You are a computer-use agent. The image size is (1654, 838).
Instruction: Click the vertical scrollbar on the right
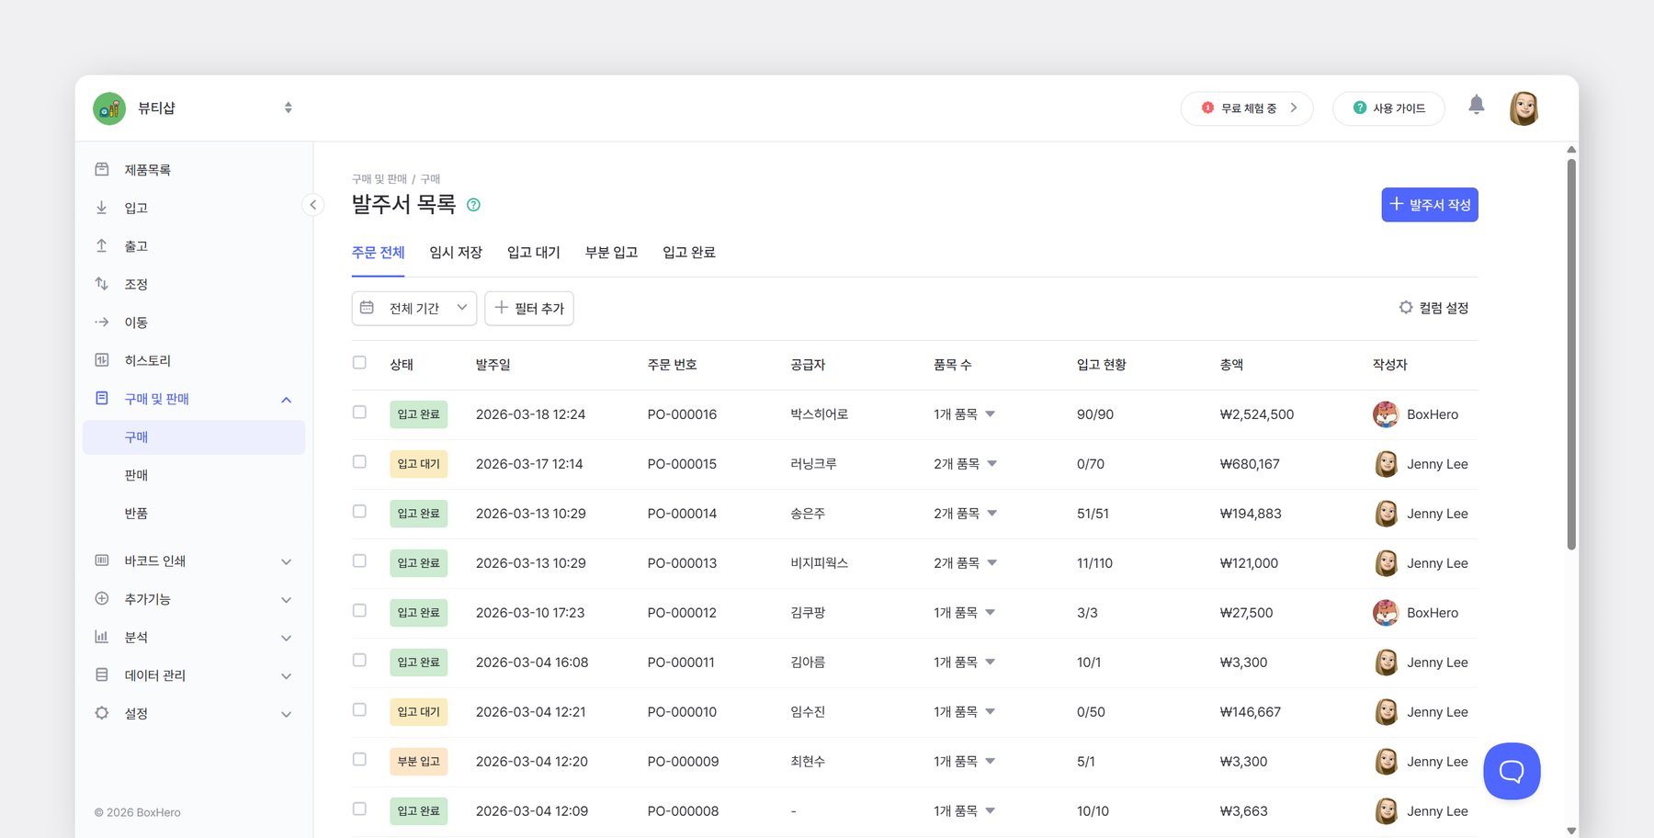point(1571,354)
